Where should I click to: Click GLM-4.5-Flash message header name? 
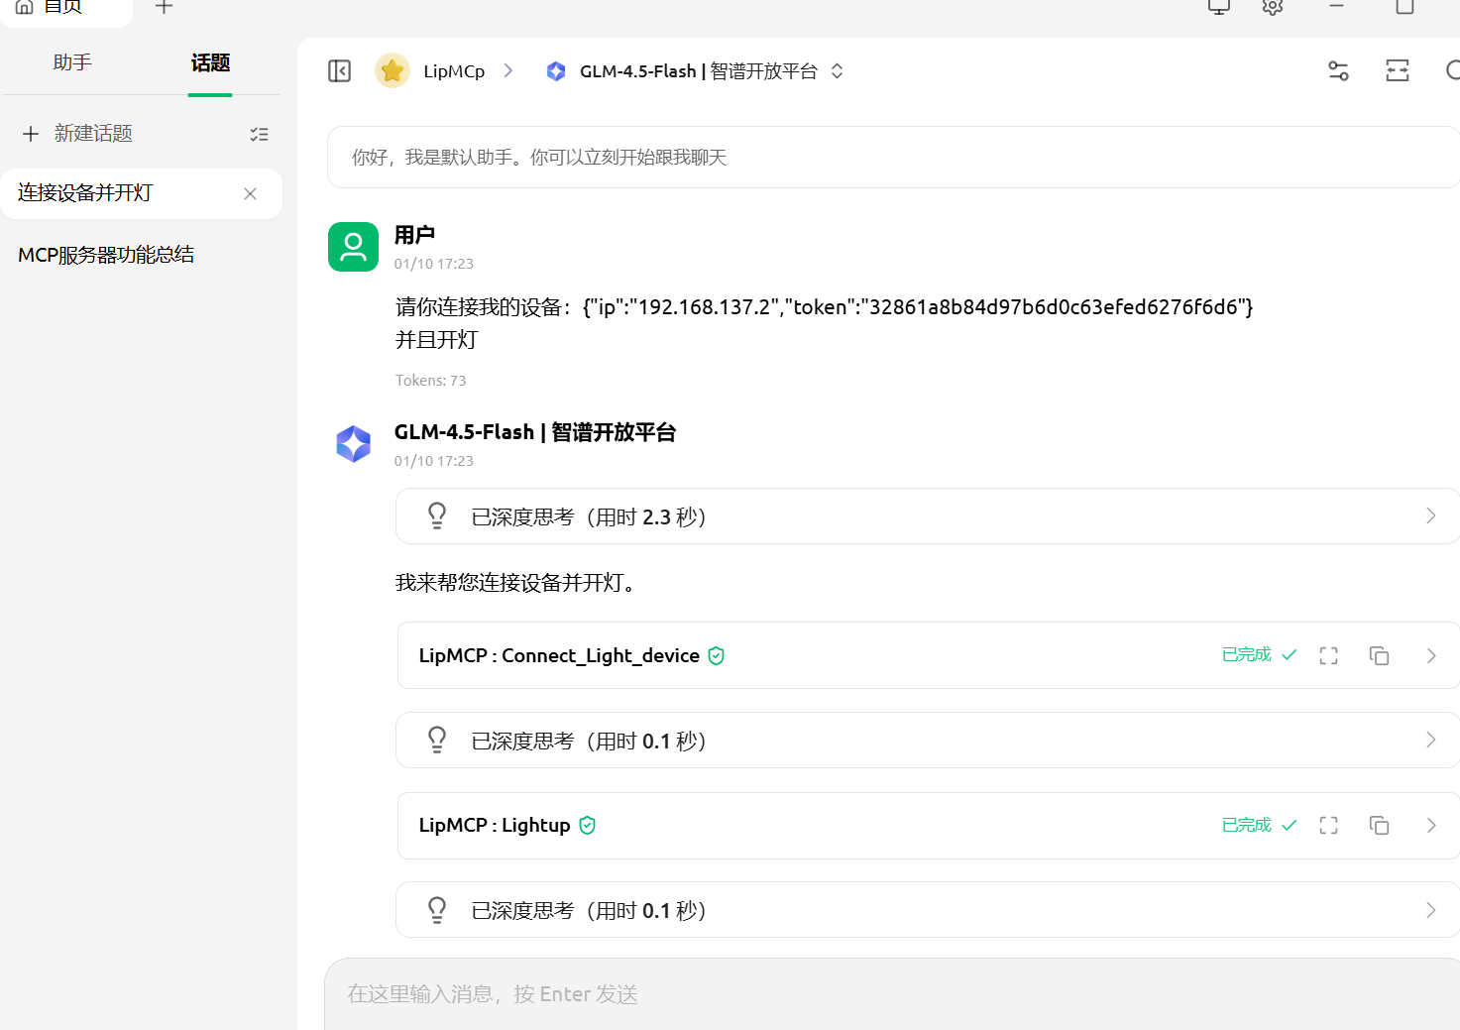pyautogui.click(x=535, y=432)
